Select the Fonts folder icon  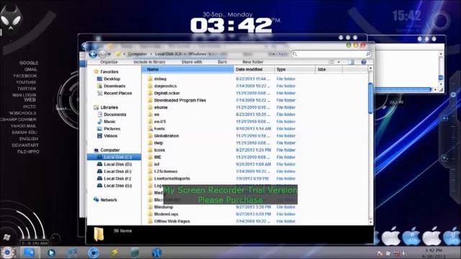150,129
